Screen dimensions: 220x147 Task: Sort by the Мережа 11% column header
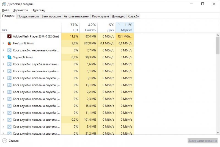coord(125,27)
